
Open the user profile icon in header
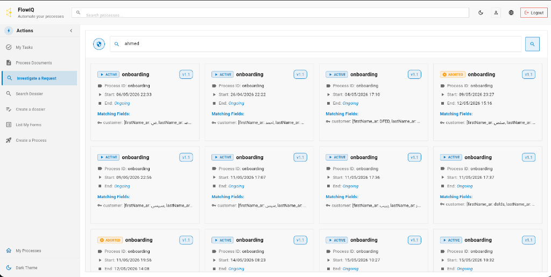coord(496,13)
